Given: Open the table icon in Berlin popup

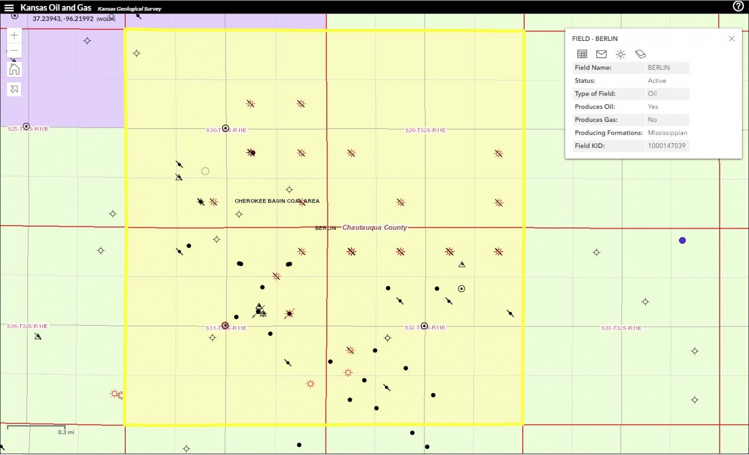Looking at the screenshot, I should (582, 54).
